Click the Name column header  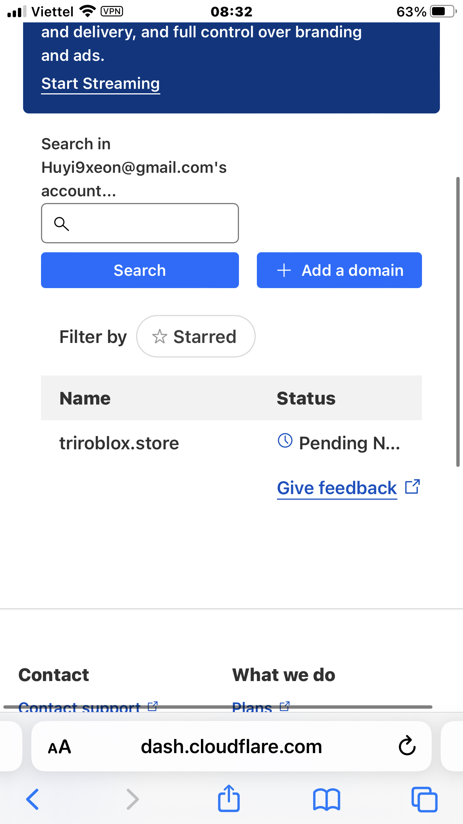pos(85,398)
